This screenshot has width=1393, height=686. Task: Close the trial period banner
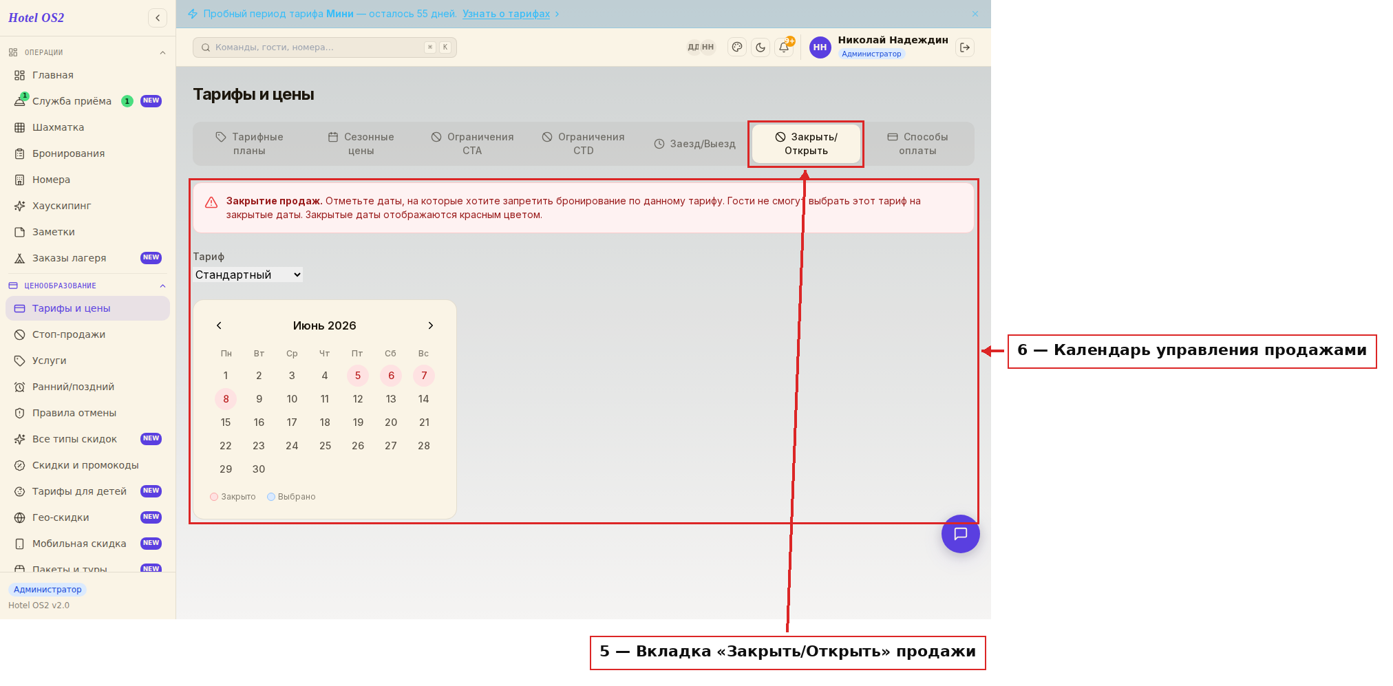[x=975, y=14]
